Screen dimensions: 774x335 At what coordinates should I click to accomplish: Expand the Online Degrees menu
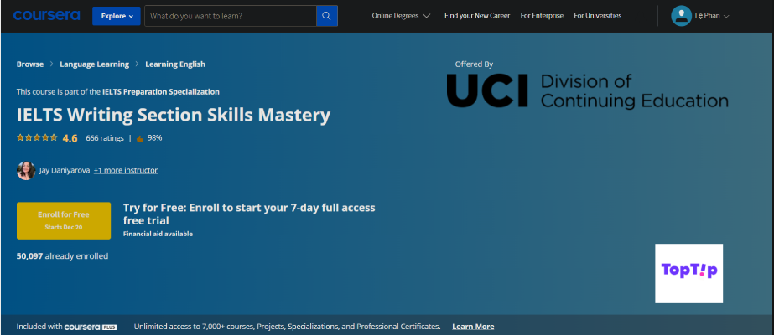tap(401, 16)
